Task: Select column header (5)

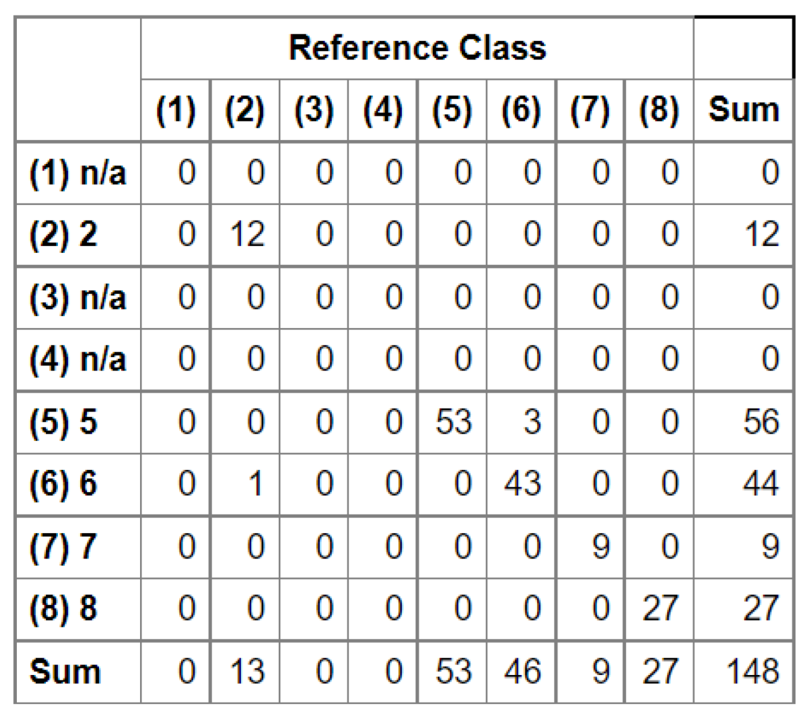Action: [x=451, y=110]
